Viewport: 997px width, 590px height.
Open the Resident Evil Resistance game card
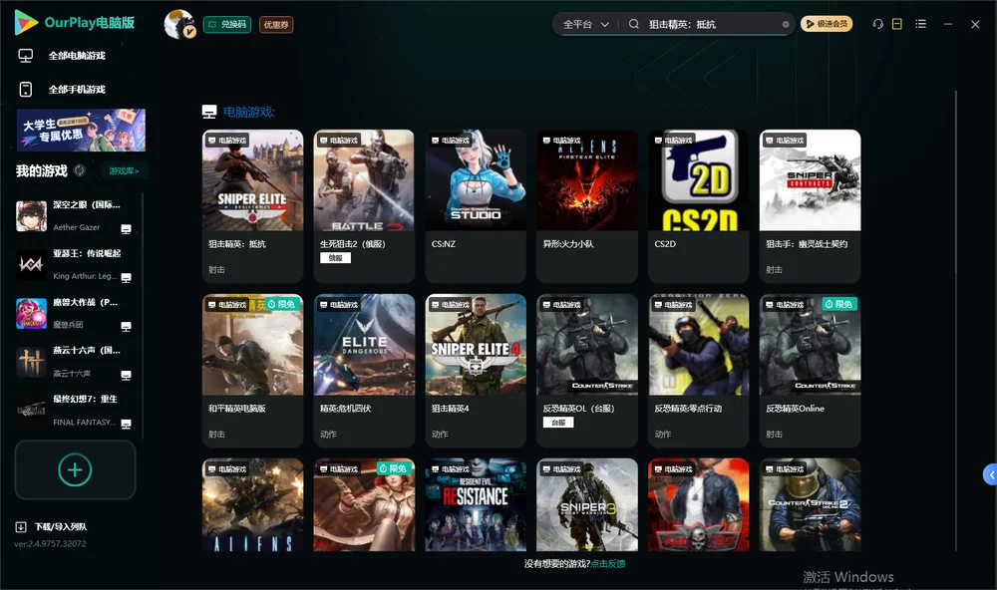click(476, 505)
